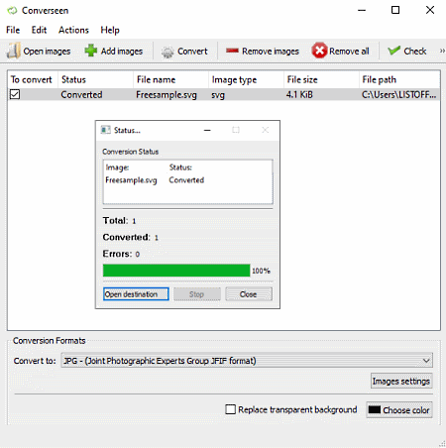This screenshot has height=448, width=446.
Task: Close the Converseen main window
Action: coord(430,10)
